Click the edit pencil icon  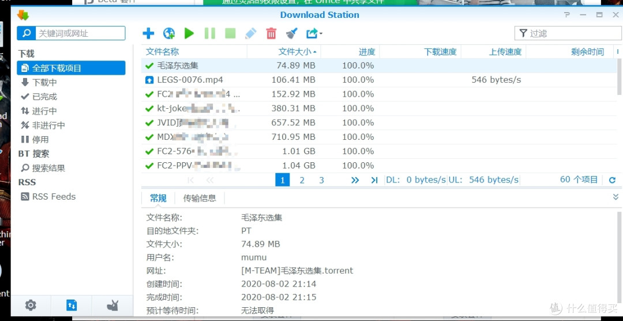pyautogui.click(x=251, y=33)
